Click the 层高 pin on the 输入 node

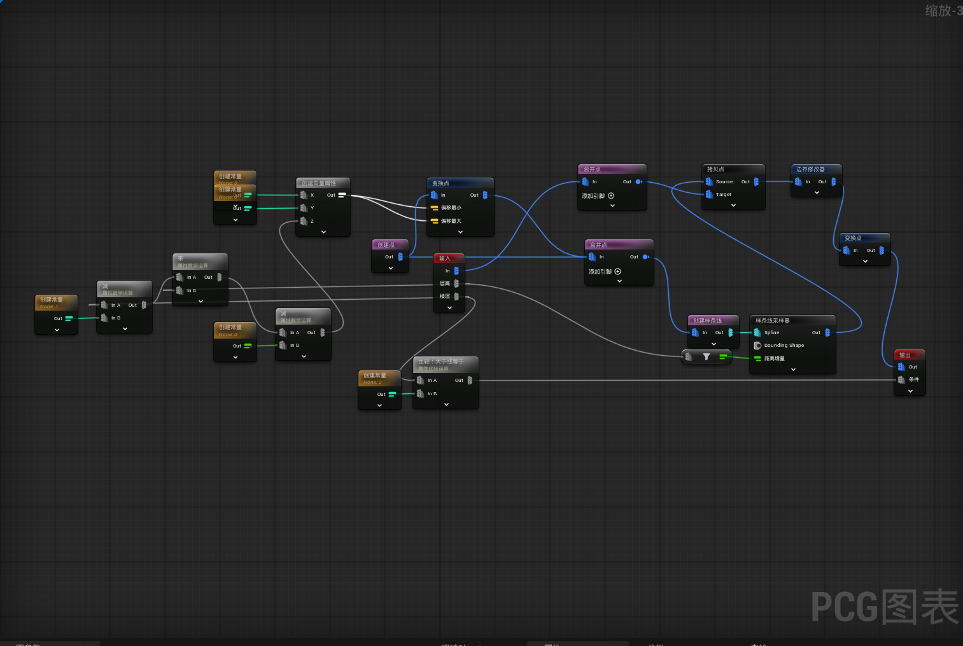point(456,284)
